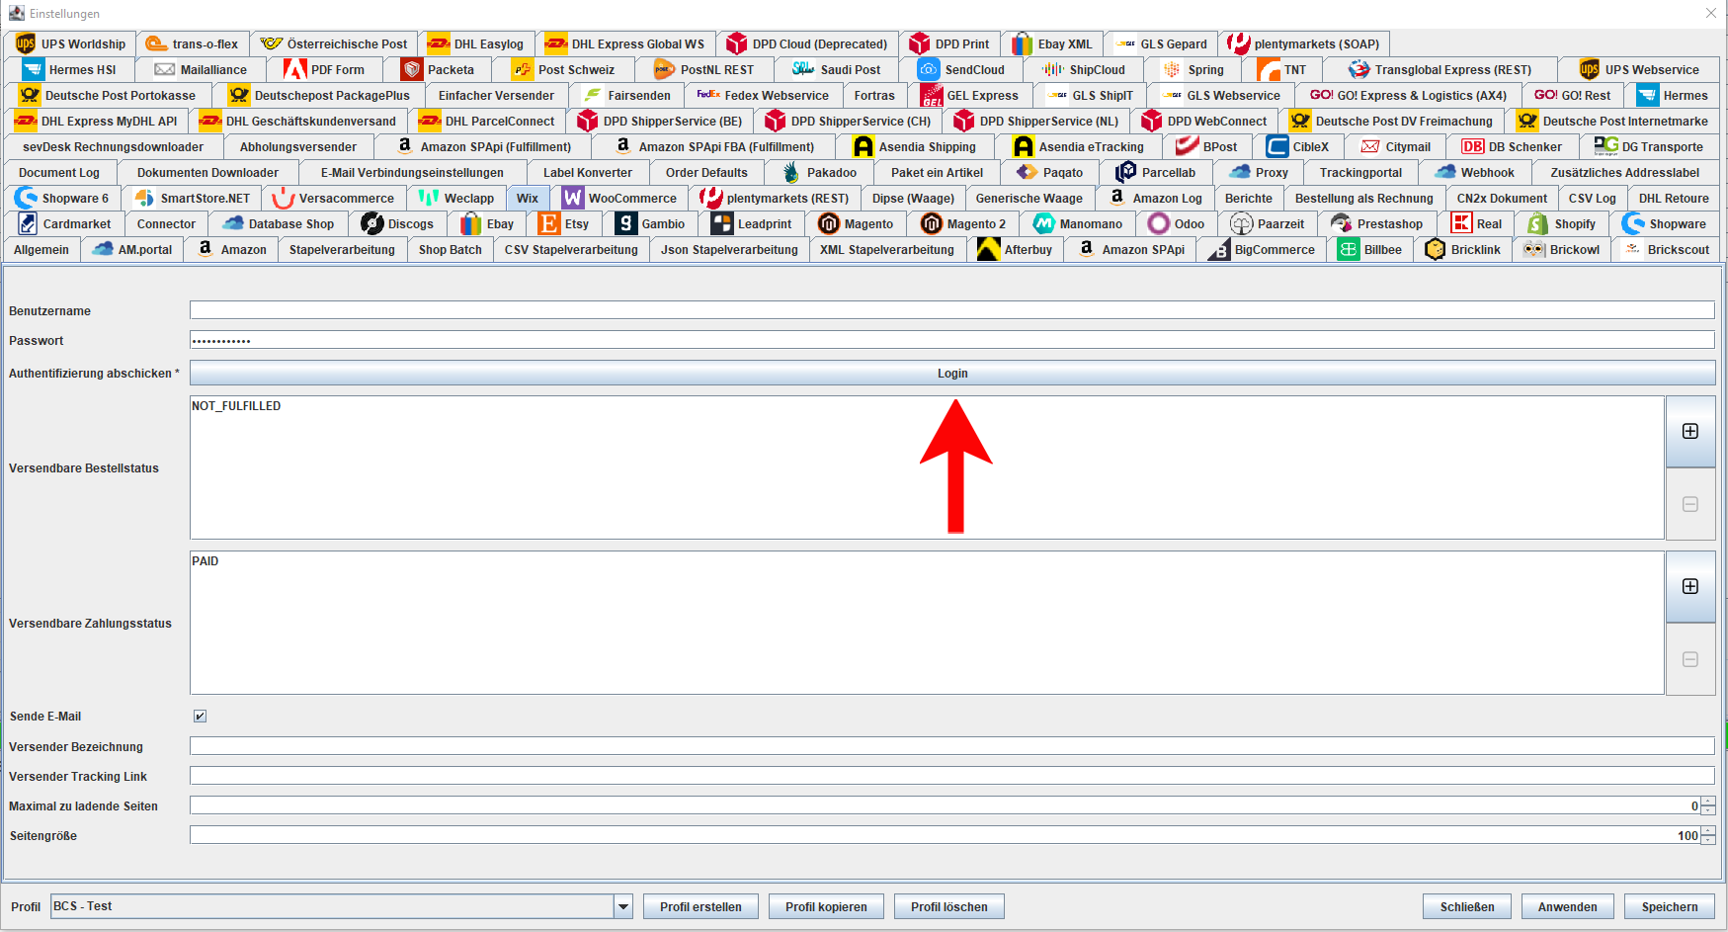Image resolution: width=1728 pixels, height=932 pixels.
Task: Click the Discogs tab icon
Action: [x=372, y=223]
